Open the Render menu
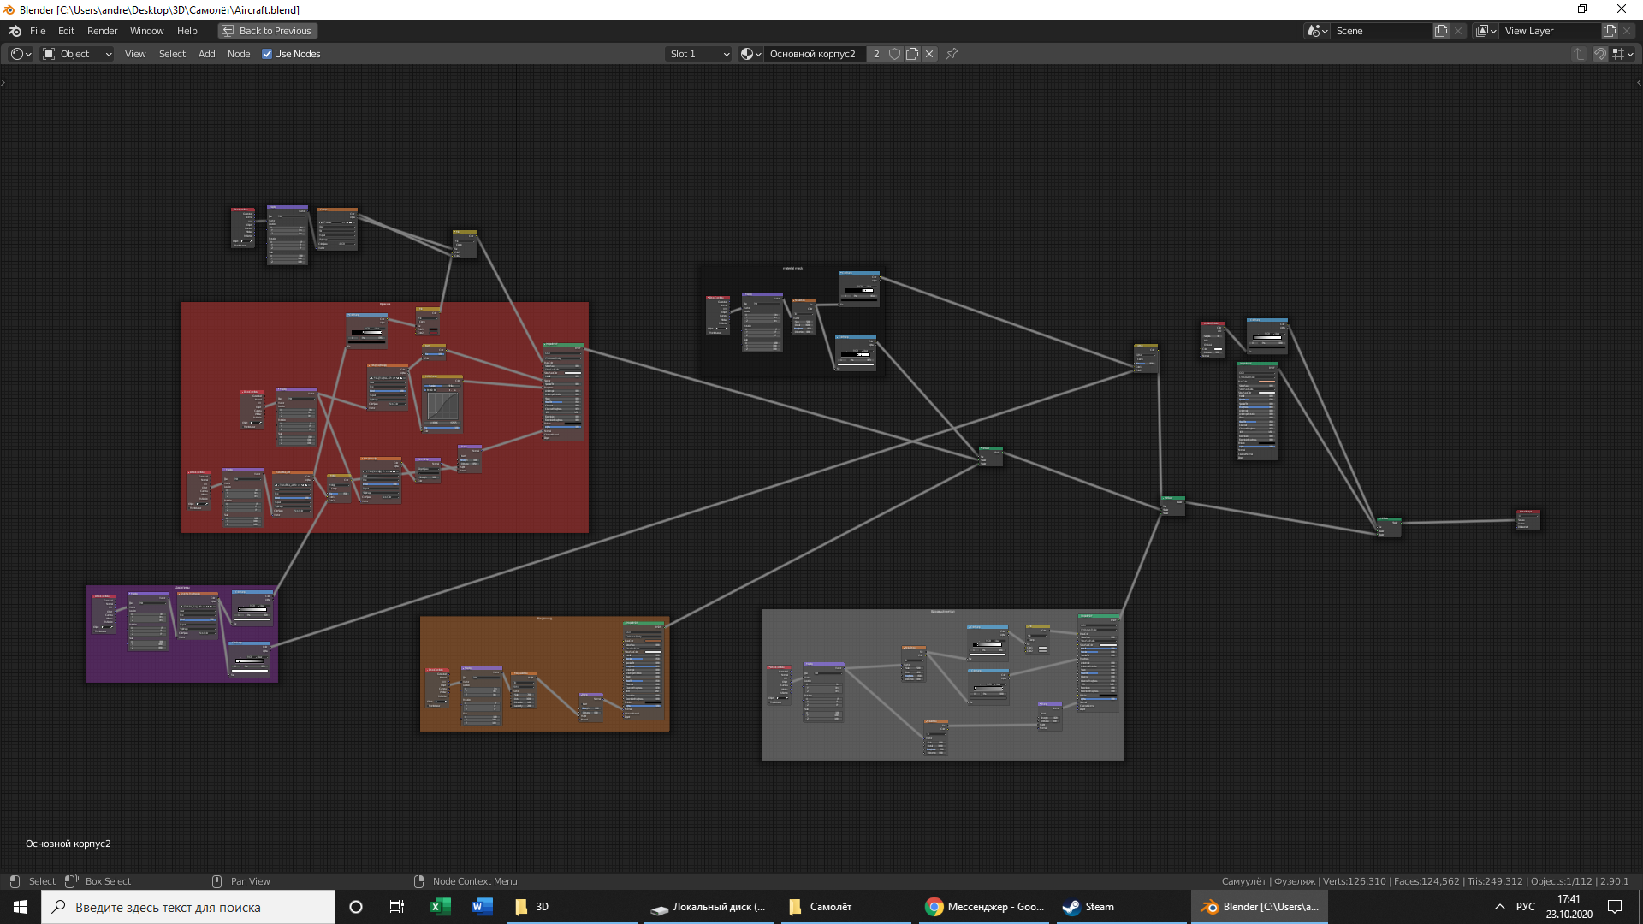This screenshot has height=924, width=1643. (x=102, y=31)
